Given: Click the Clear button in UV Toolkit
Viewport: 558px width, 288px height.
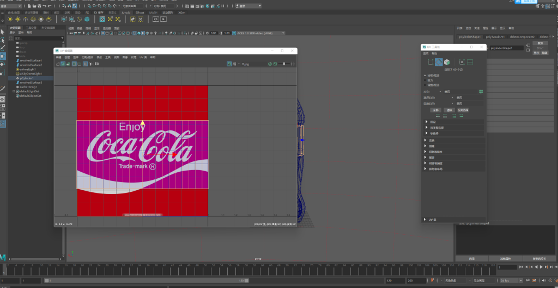Looking at the screenshot, I should pos(449,110).
